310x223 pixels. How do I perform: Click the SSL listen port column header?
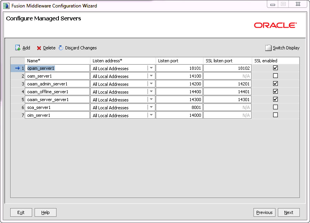point(227,61)
